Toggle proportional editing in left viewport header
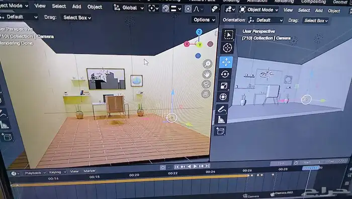 tap(188, 9)
